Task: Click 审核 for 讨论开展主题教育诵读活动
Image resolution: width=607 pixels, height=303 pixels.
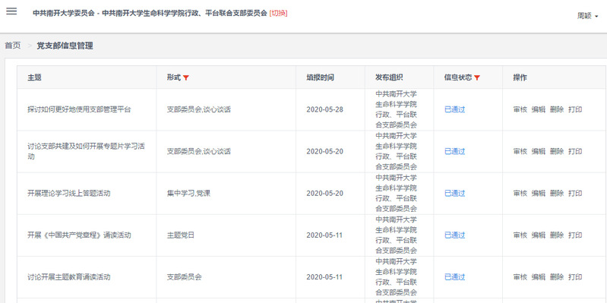Action: (x=520, y=277)
